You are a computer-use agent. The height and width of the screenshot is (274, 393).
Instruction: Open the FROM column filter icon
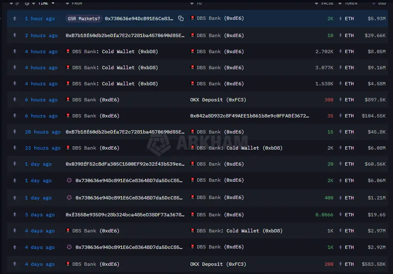point(67,3)
